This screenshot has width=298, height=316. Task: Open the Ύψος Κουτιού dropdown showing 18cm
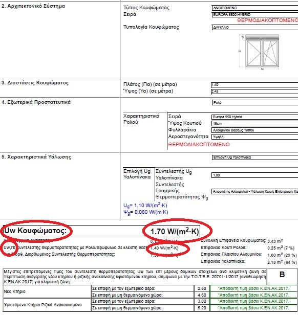pos(254,124)
